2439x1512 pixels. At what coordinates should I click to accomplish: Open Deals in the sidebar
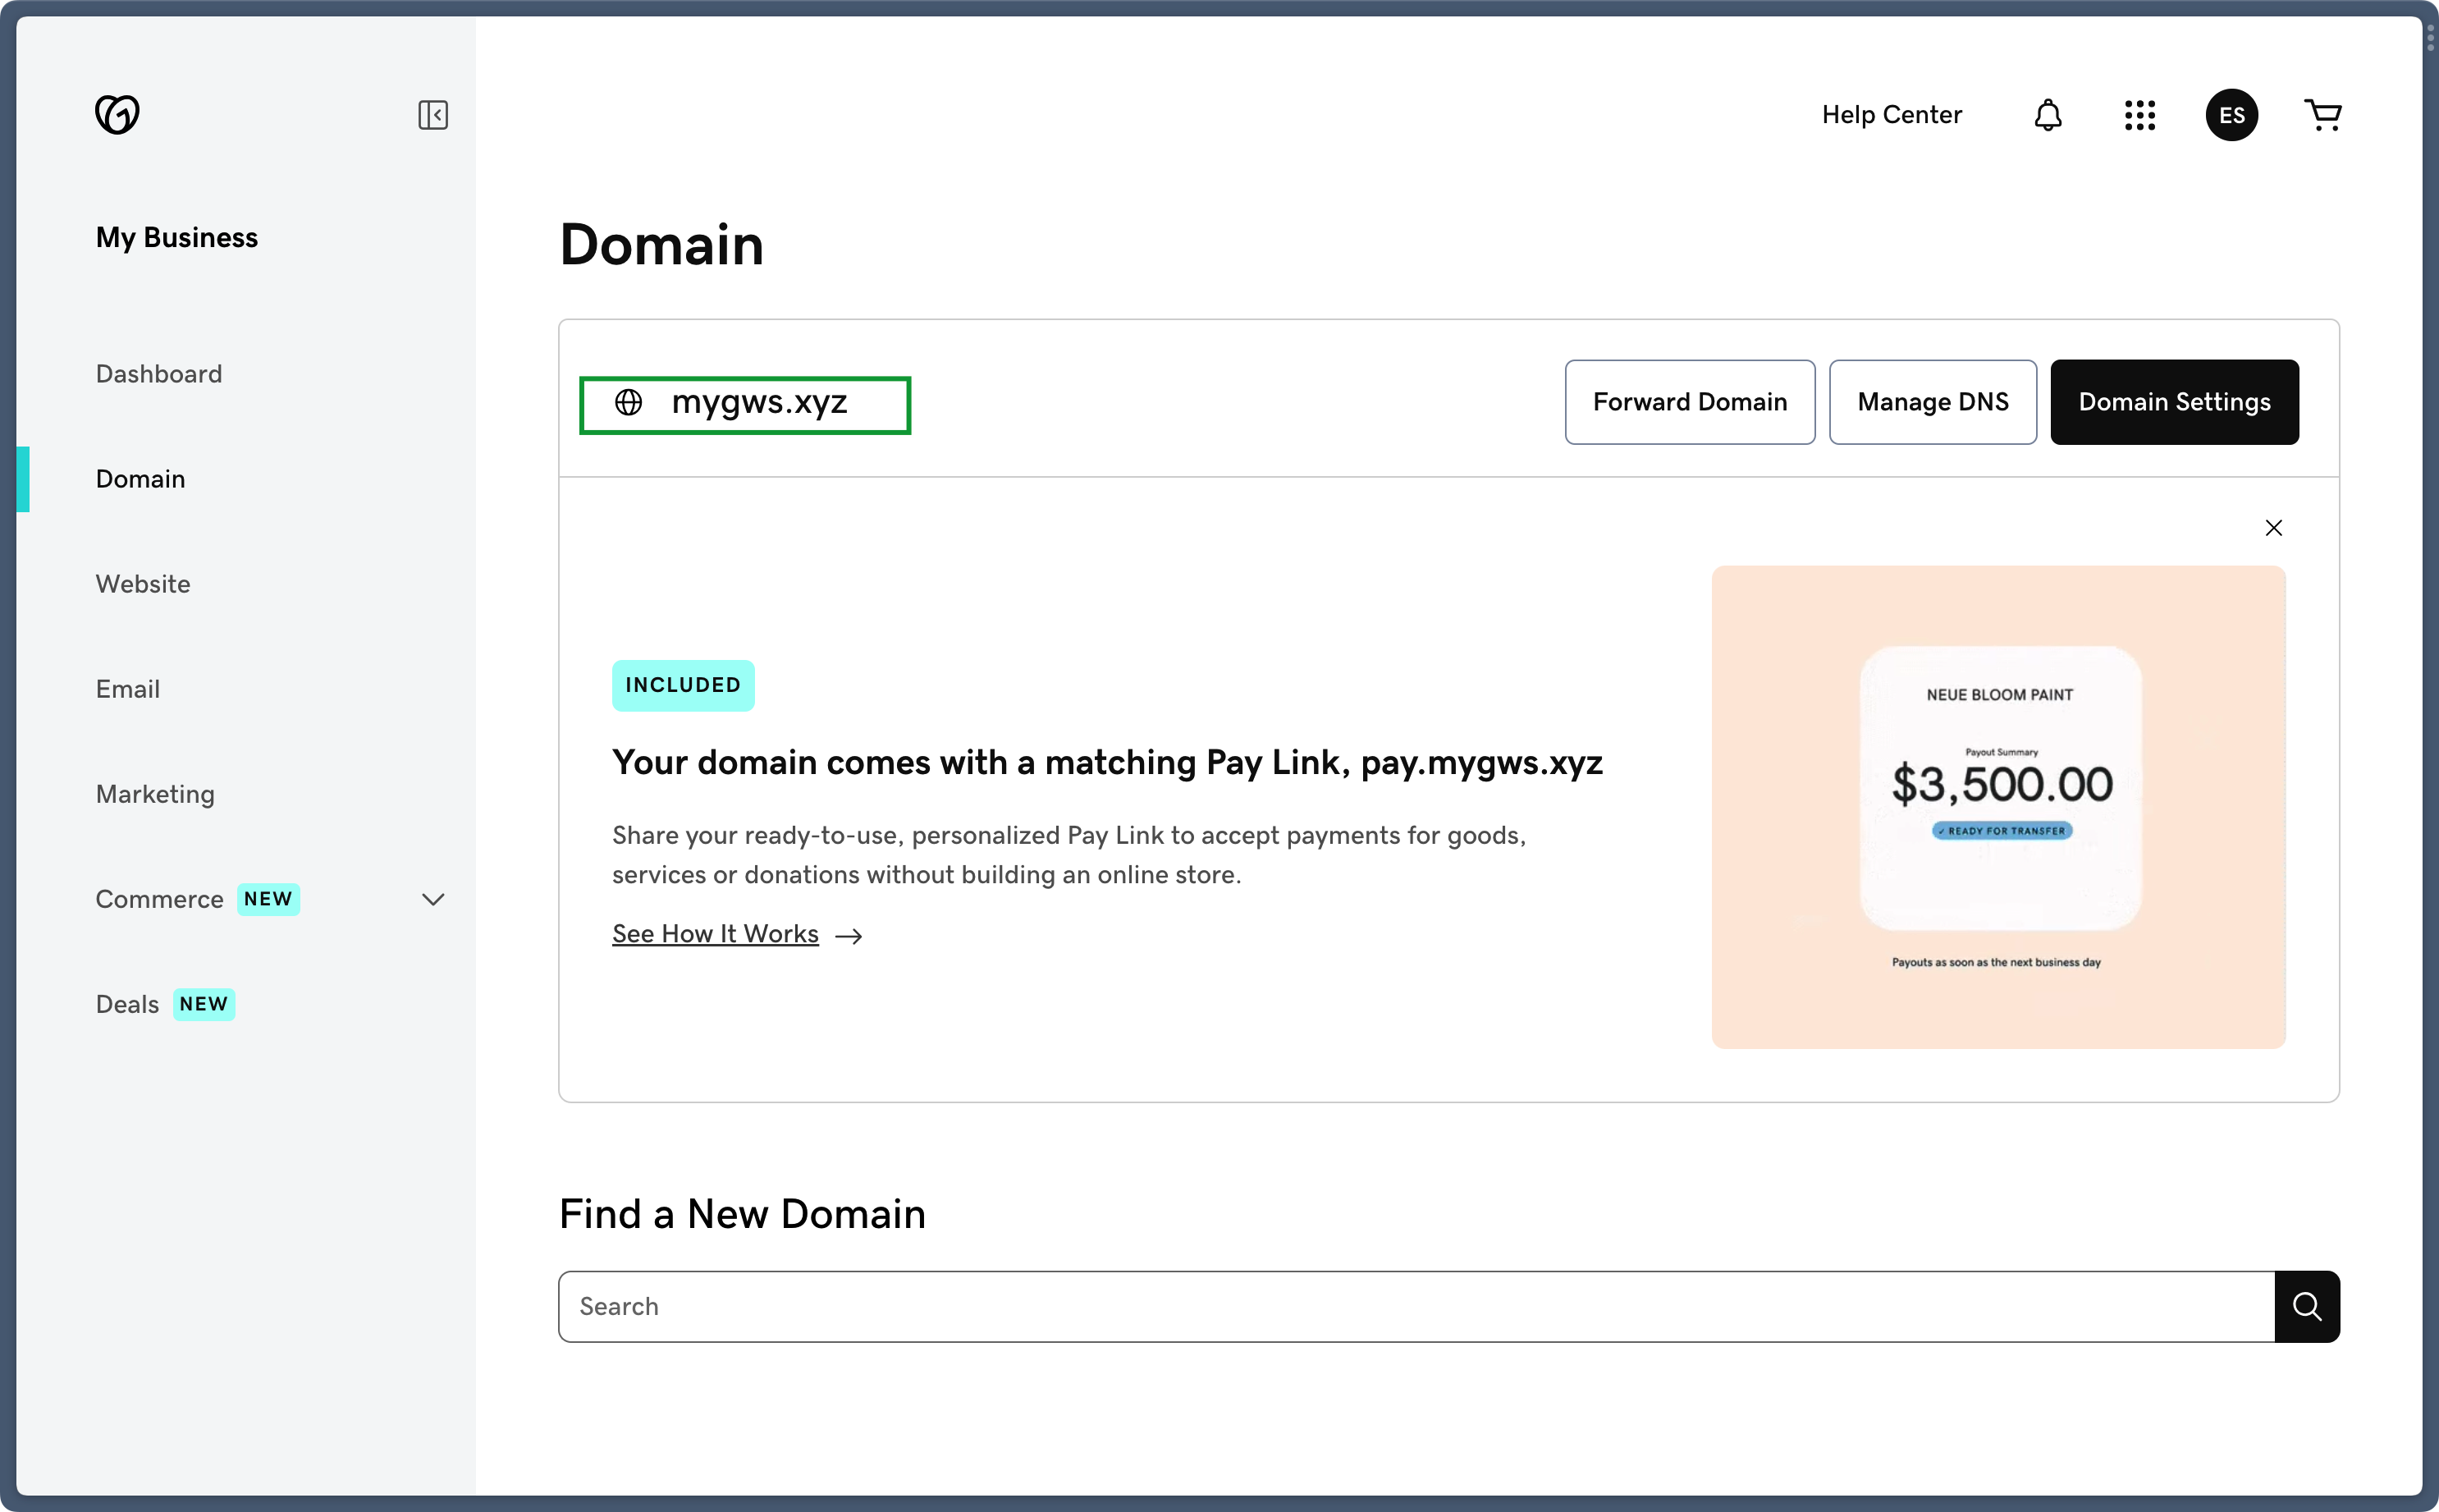128,1004
